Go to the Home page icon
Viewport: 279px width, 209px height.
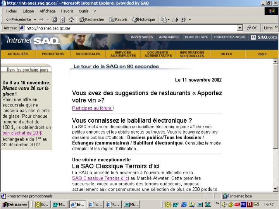click(x=71, y=20)
